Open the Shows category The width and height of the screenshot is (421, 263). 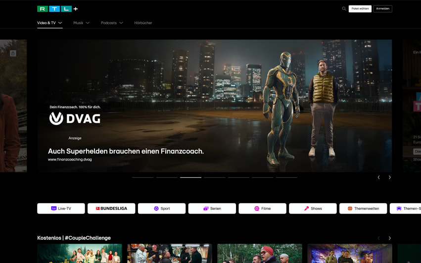[x=313, y=208]
